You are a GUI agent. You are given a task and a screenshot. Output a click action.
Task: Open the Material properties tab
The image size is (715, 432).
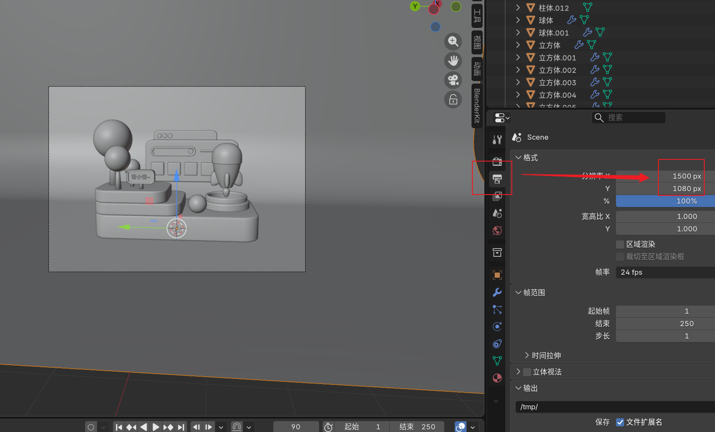(497, 378)
